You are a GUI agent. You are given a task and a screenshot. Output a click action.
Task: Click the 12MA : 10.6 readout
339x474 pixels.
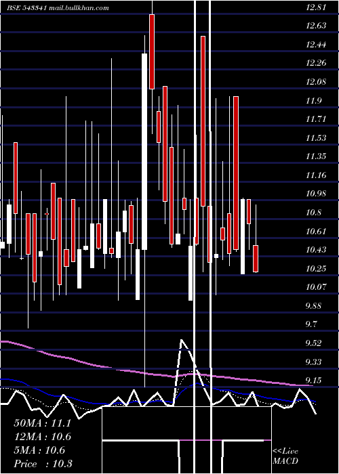(x=42, y=437)
